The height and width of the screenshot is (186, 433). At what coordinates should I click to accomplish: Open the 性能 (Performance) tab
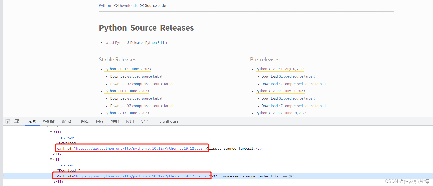115,121
